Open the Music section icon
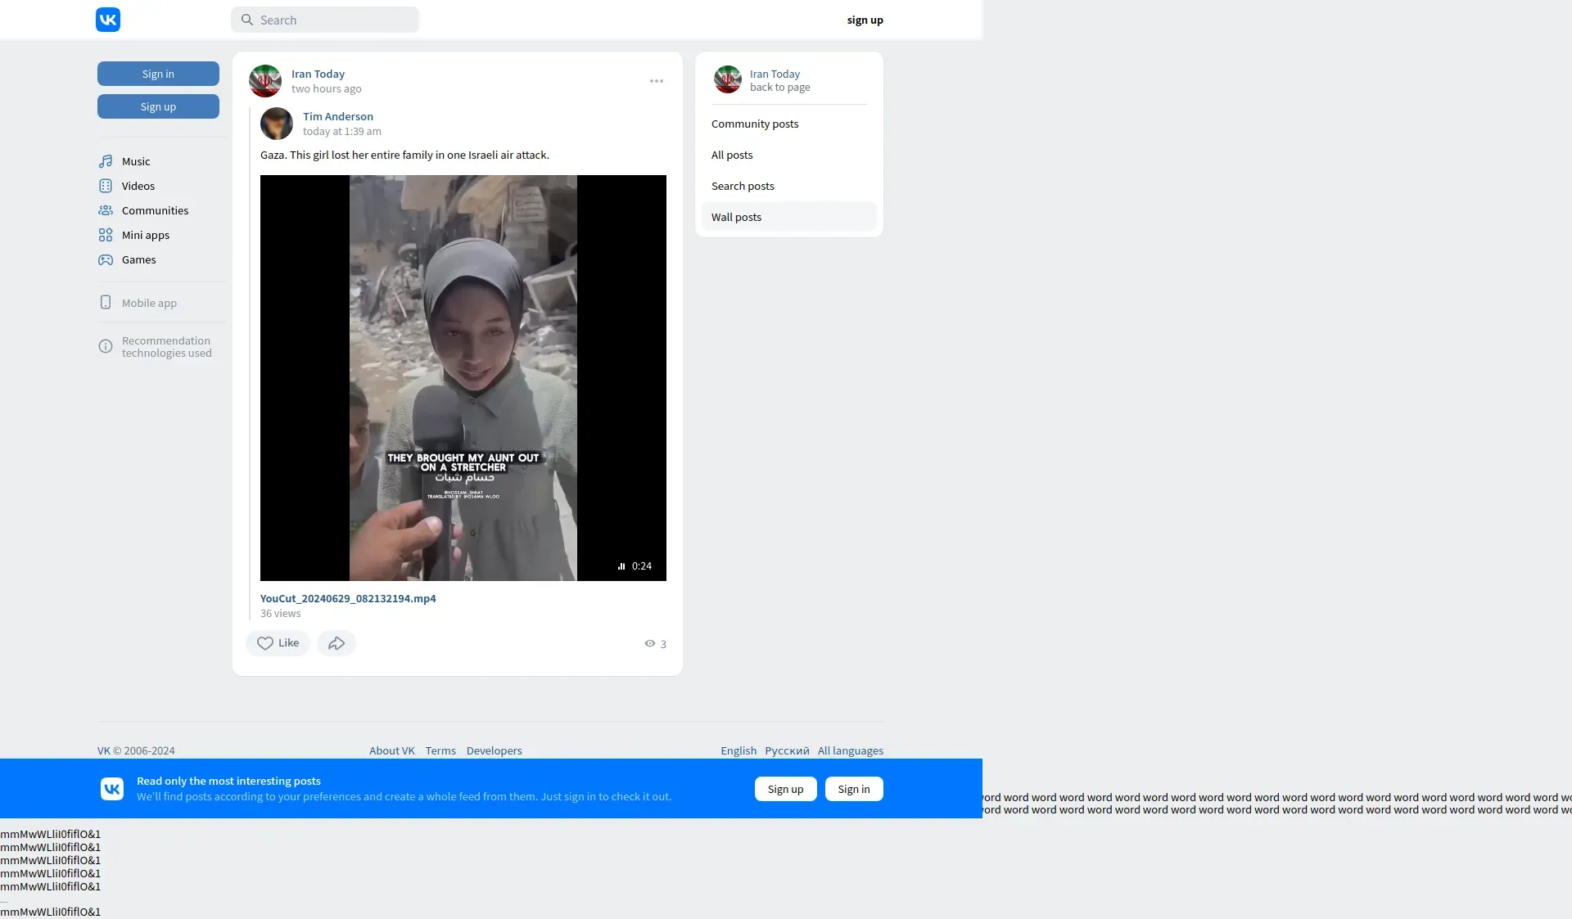 pyautogui.click(x=106, y=161)
